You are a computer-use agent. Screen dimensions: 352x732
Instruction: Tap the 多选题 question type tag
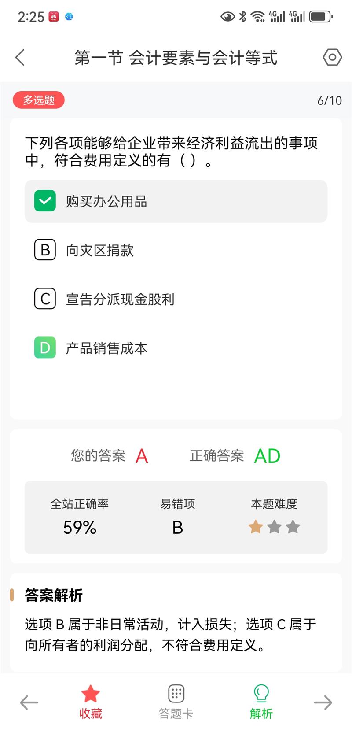39,100
